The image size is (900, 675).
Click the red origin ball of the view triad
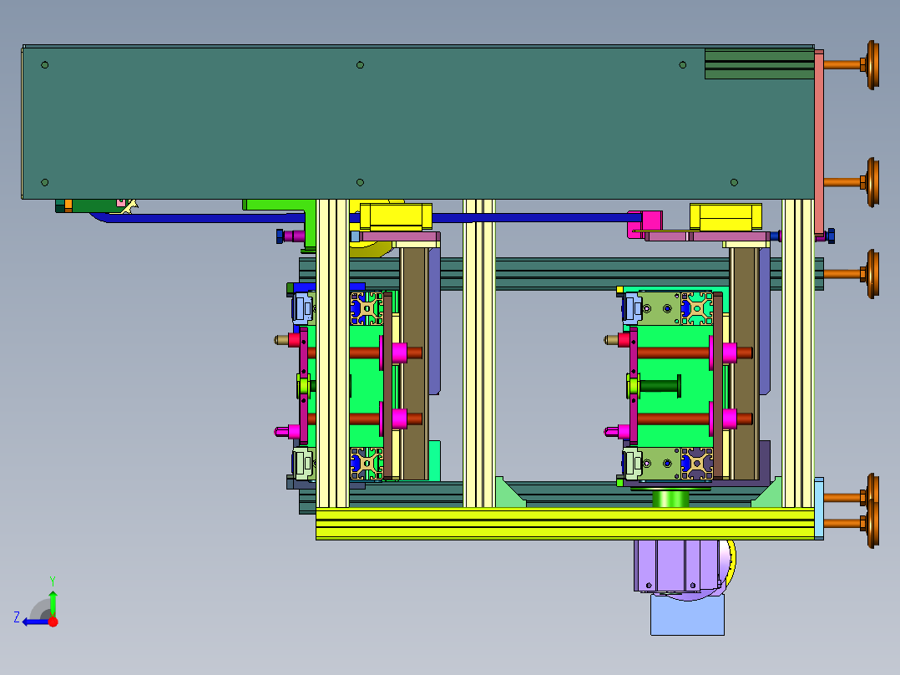[x=53, y=622]
